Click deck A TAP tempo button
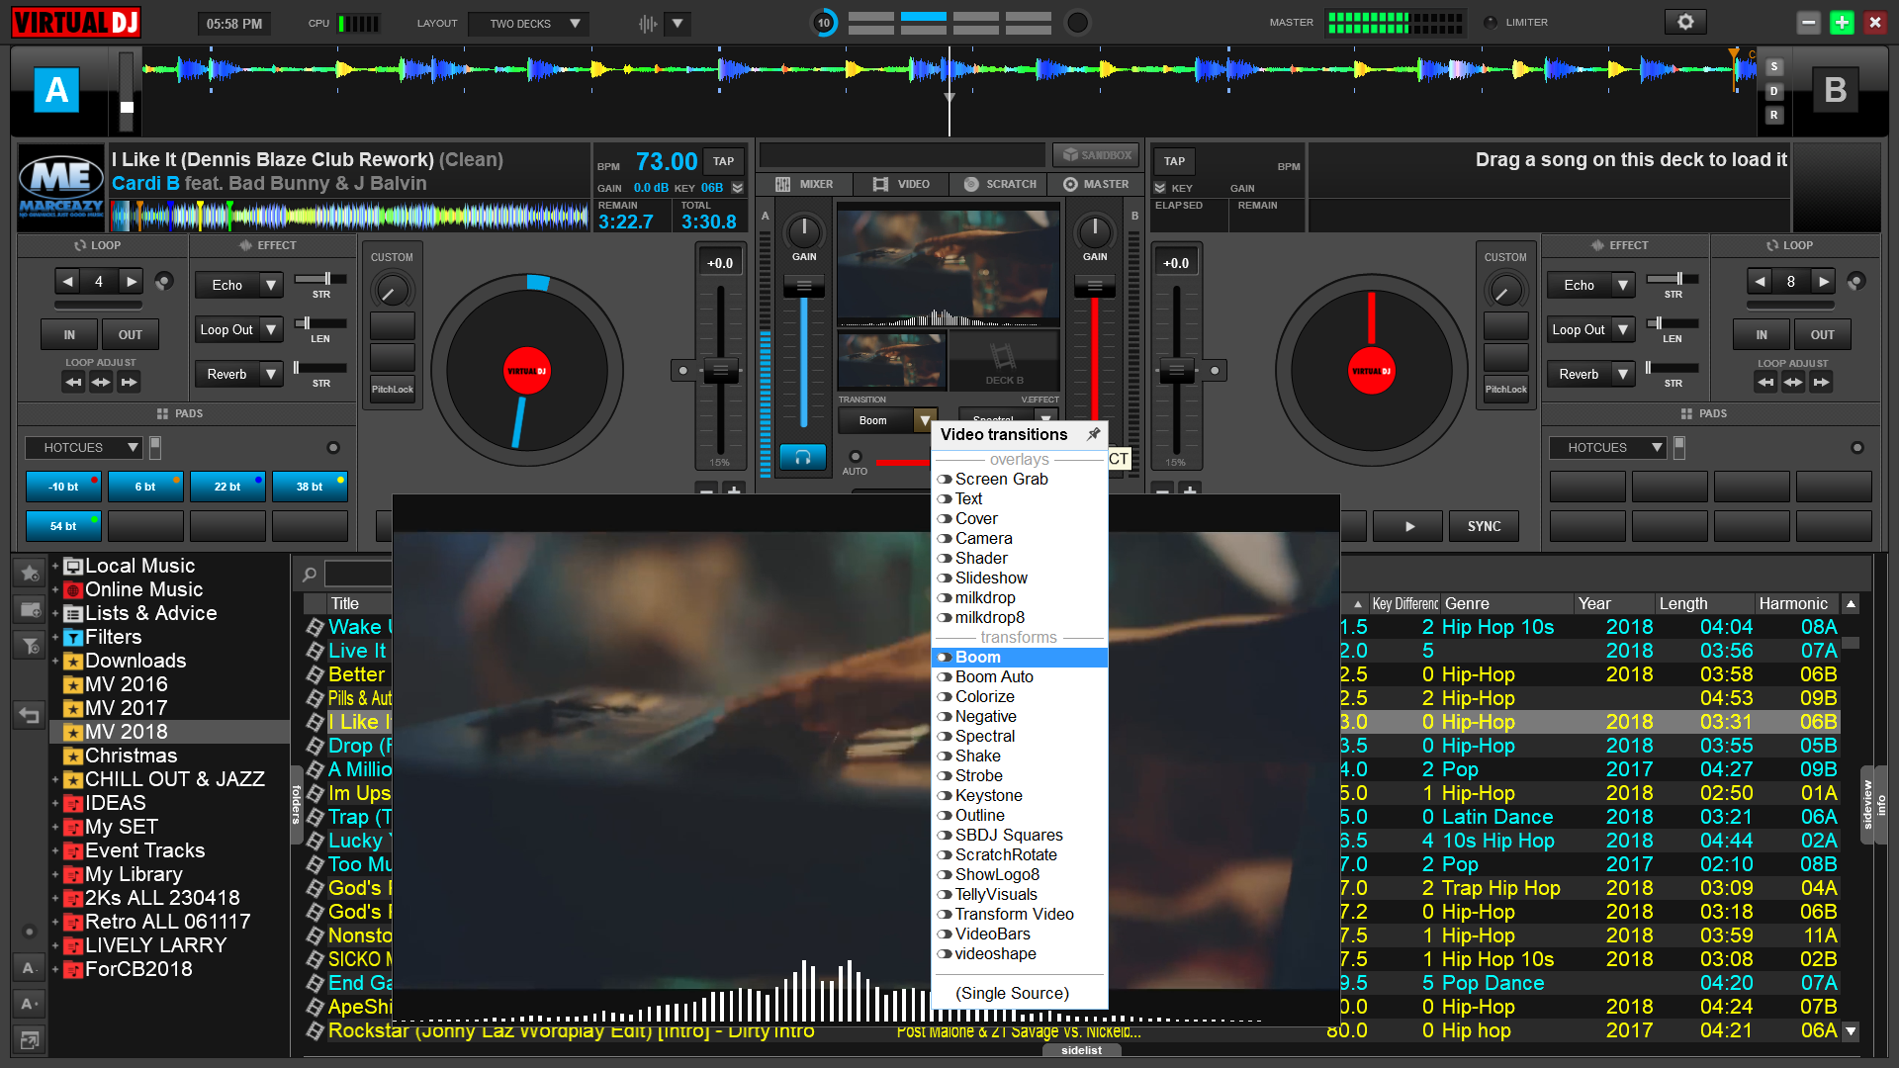The height and width of the screenshot is (1068, 1899). (x=724, y=161)
